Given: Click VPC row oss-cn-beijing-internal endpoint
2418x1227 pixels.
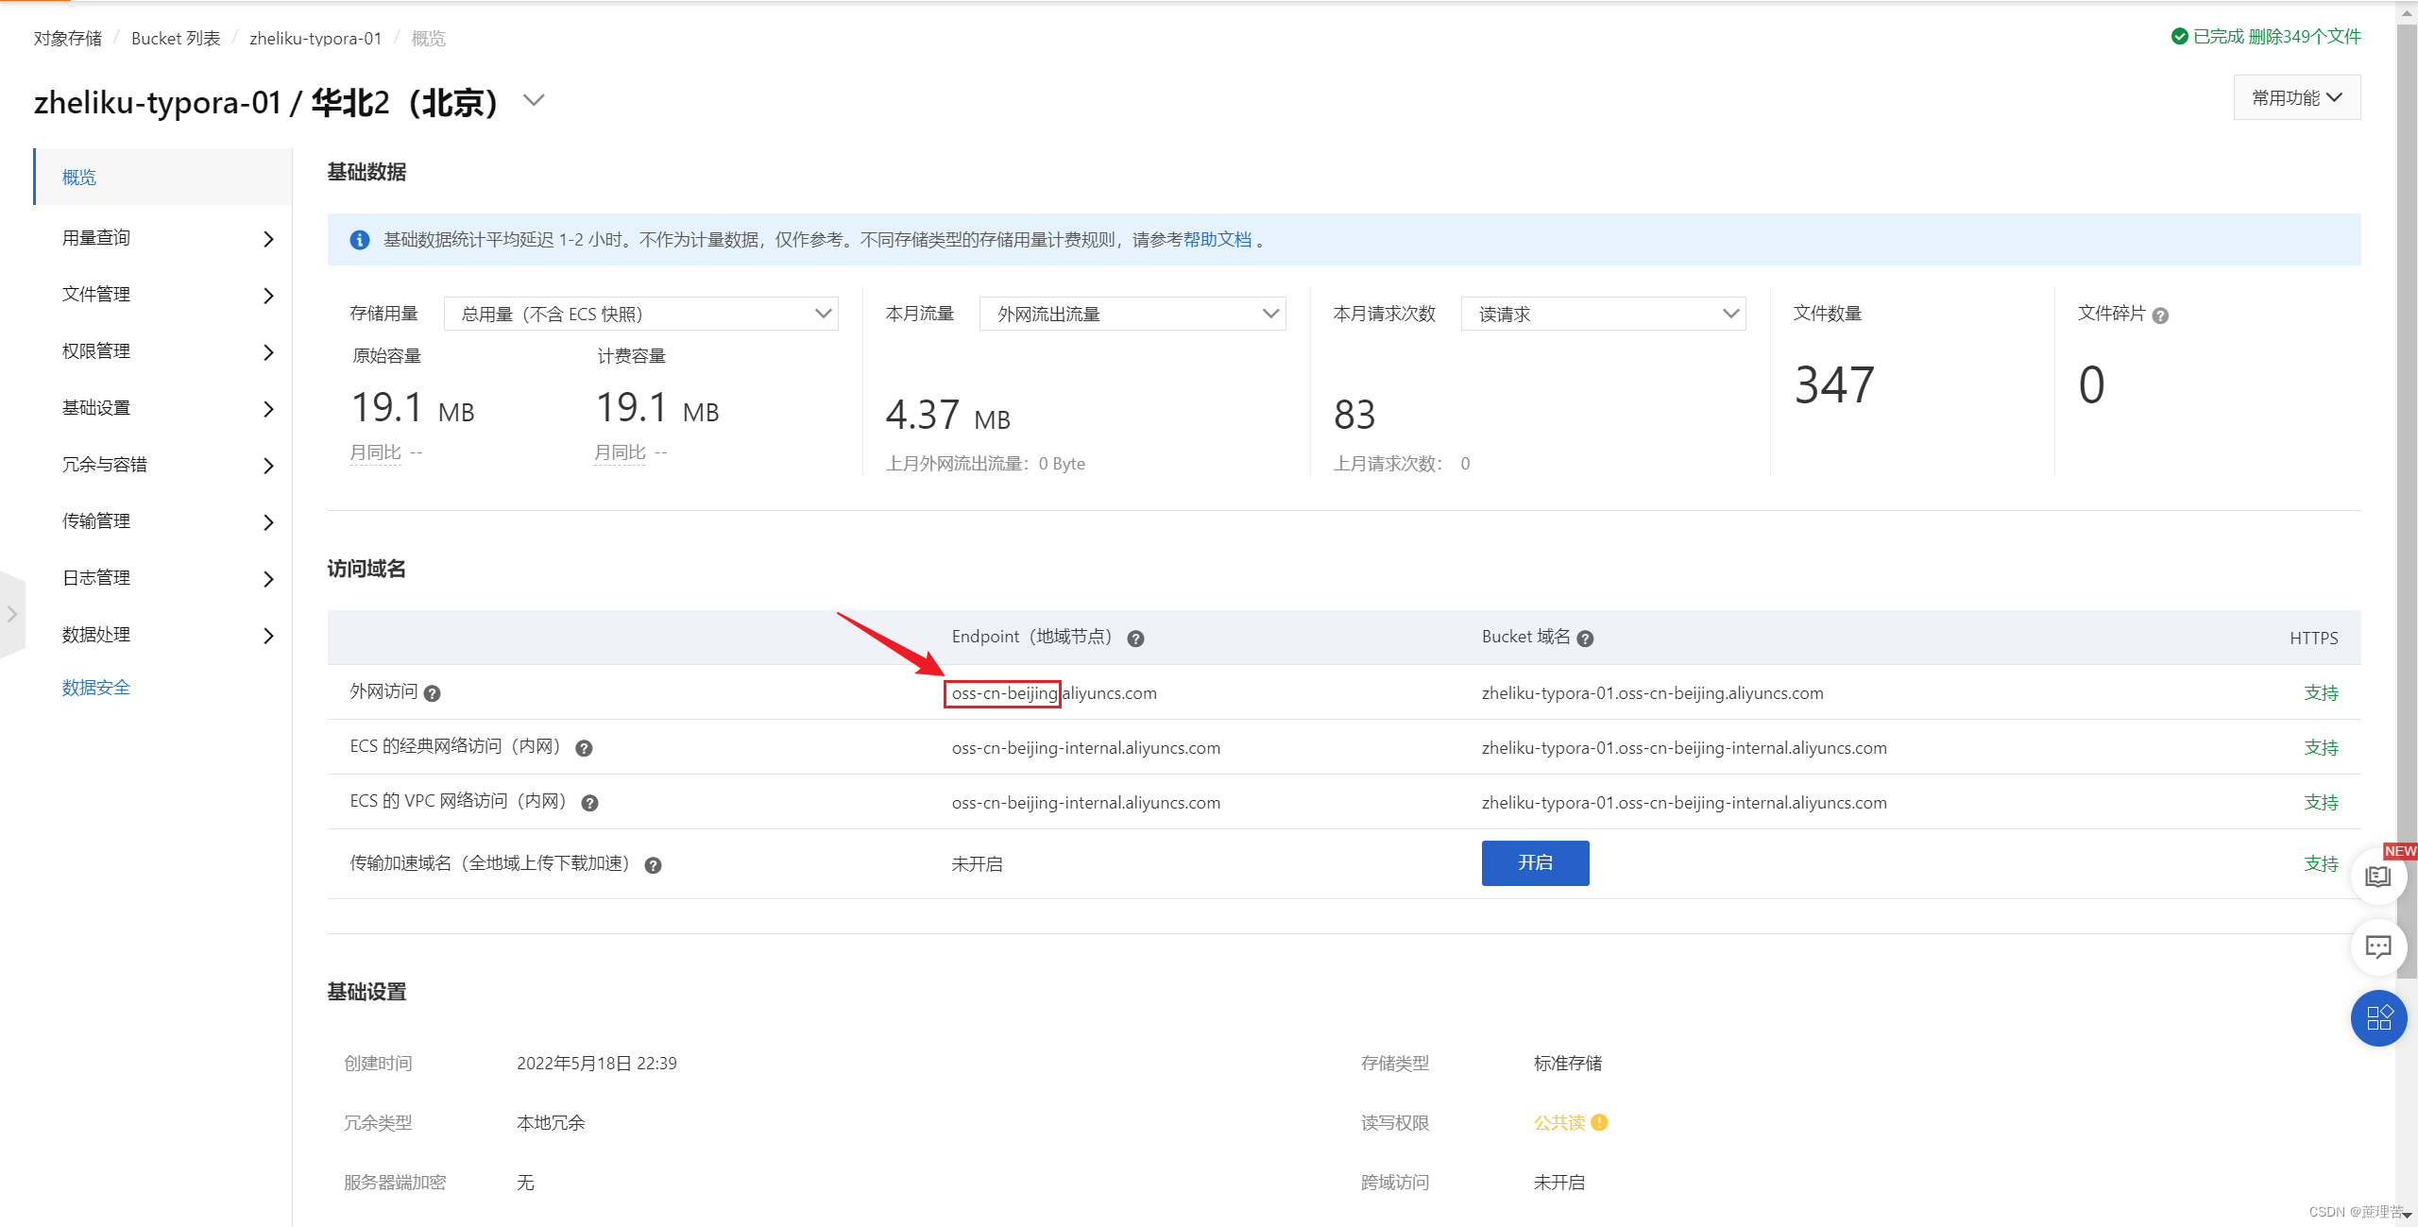Looking at the screenshot, I should [1086, 803].
